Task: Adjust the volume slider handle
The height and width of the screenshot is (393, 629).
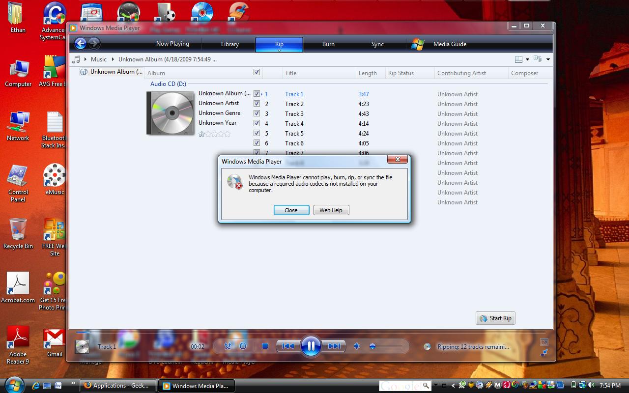Action: pos(372,346)
